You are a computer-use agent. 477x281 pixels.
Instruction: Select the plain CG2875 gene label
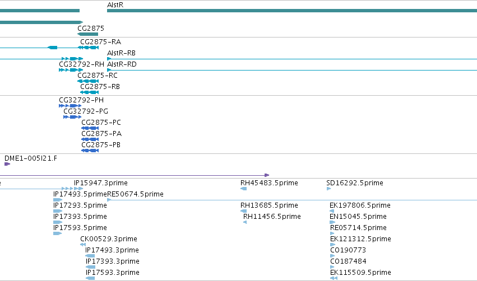coord(91,28)
